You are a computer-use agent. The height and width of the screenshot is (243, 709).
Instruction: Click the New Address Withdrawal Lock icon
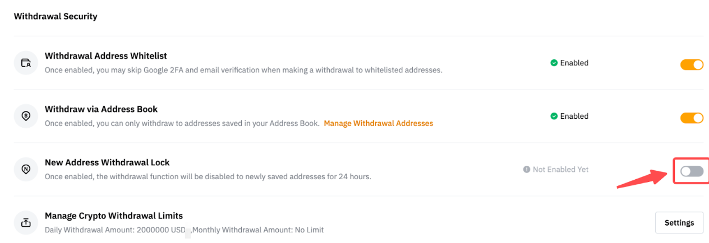pyautogui.click(x=26, y=169)
